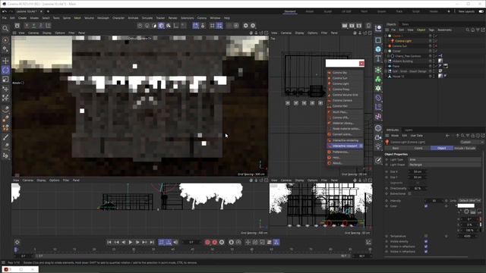Click the green Cloner MoGraph icon in right palette
This screenshot has width=486, height=273.
tap(378, 79)
